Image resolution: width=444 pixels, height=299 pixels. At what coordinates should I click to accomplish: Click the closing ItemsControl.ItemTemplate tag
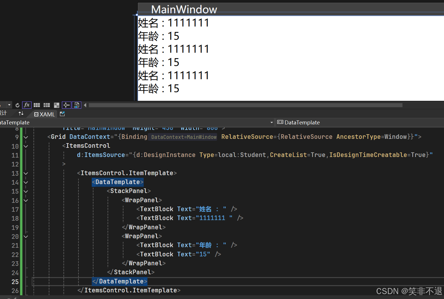[129, 290]
